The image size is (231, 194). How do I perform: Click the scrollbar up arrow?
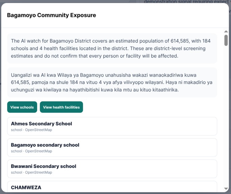pos(226,31)
